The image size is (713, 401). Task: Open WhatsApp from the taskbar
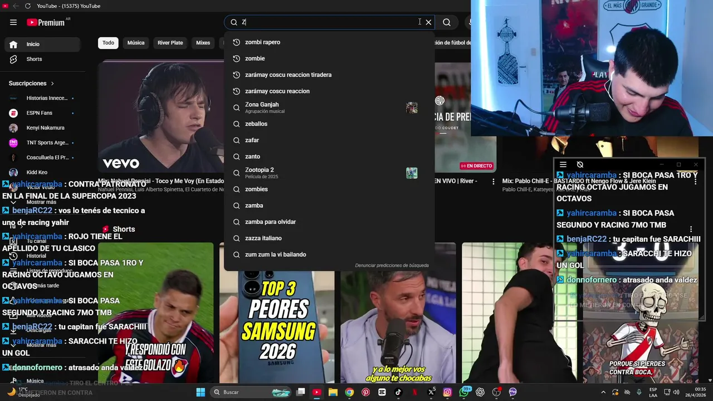(x=464, y=392)
